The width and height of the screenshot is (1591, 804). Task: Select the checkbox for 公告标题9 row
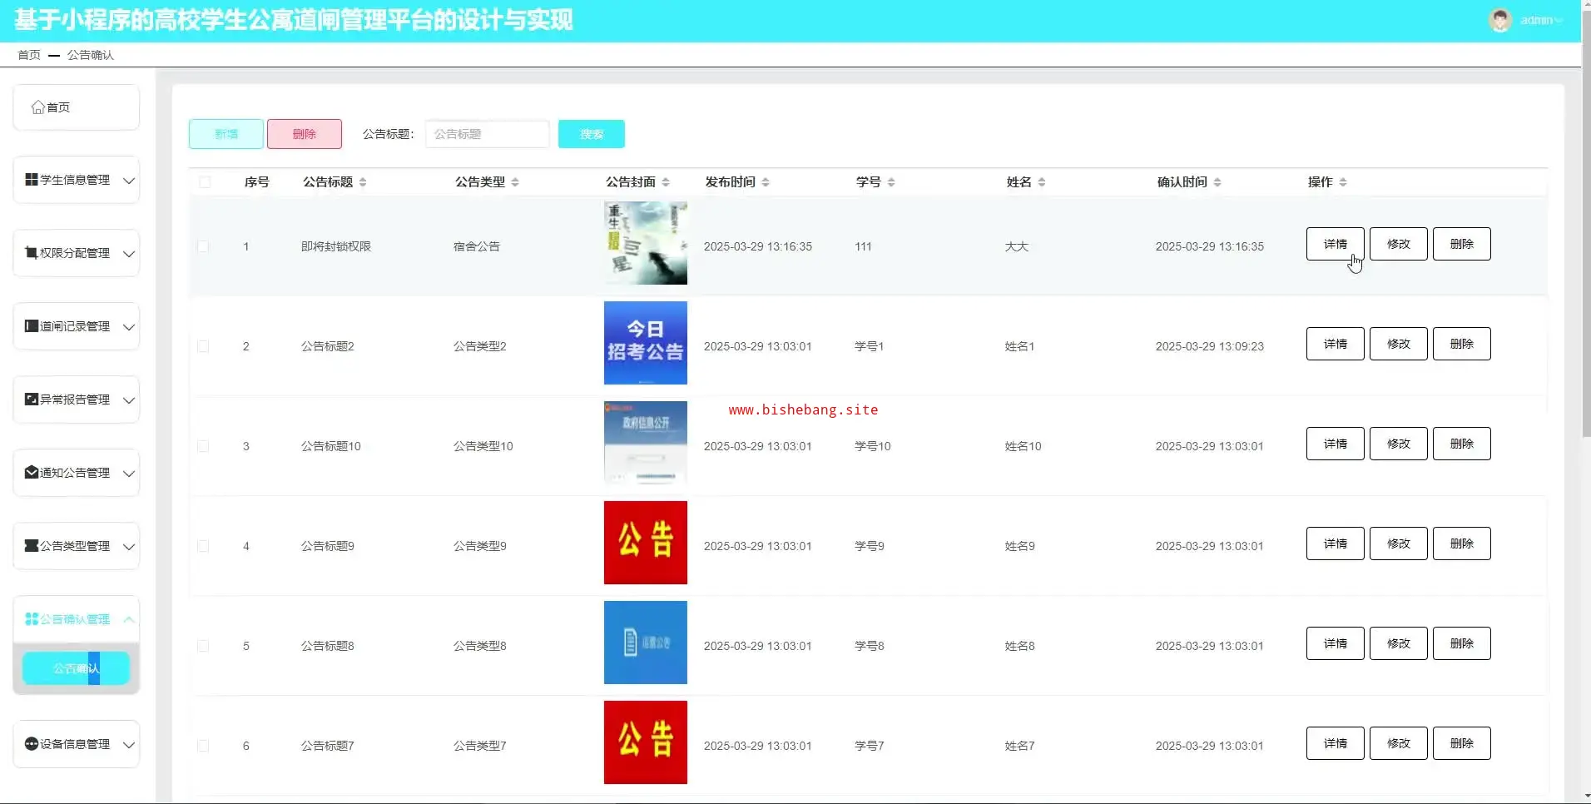[203, 546]
